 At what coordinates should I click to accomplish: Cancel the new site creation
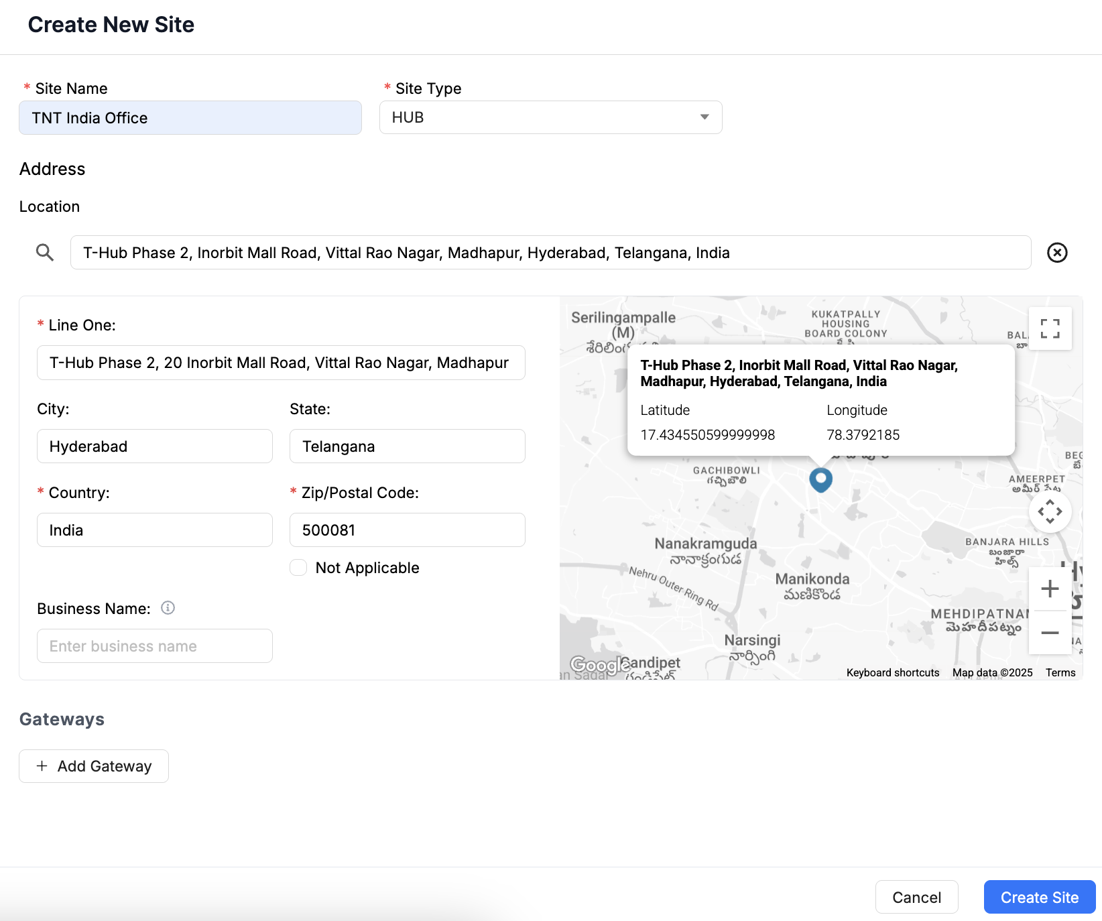pyautogui.click(x=917, y=897)
